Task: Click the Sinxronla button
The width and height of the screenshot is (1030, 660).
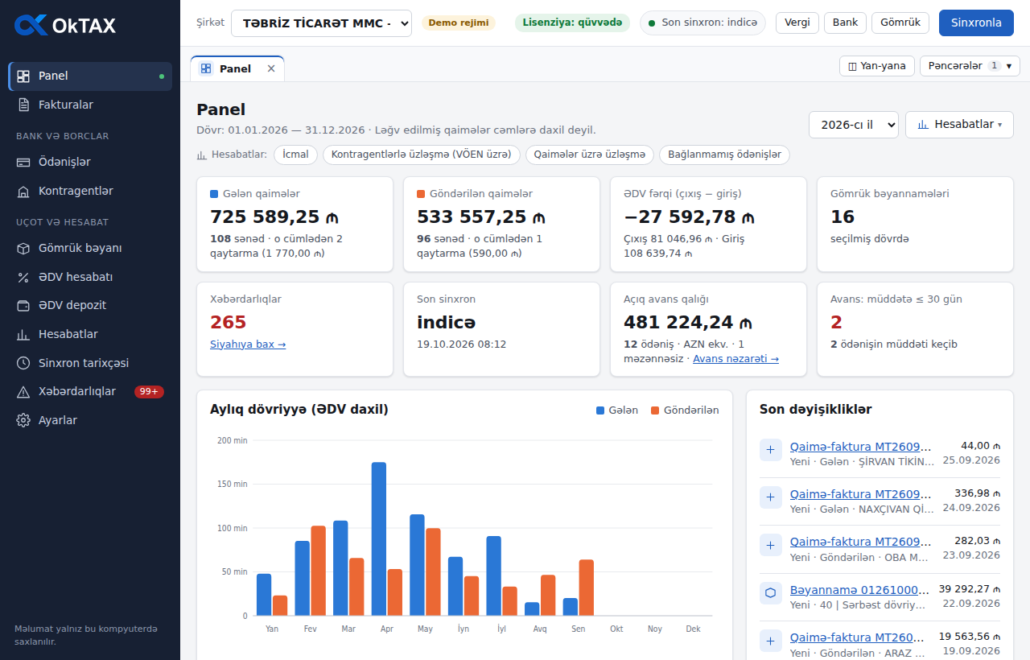Action: tap(976, 23)
